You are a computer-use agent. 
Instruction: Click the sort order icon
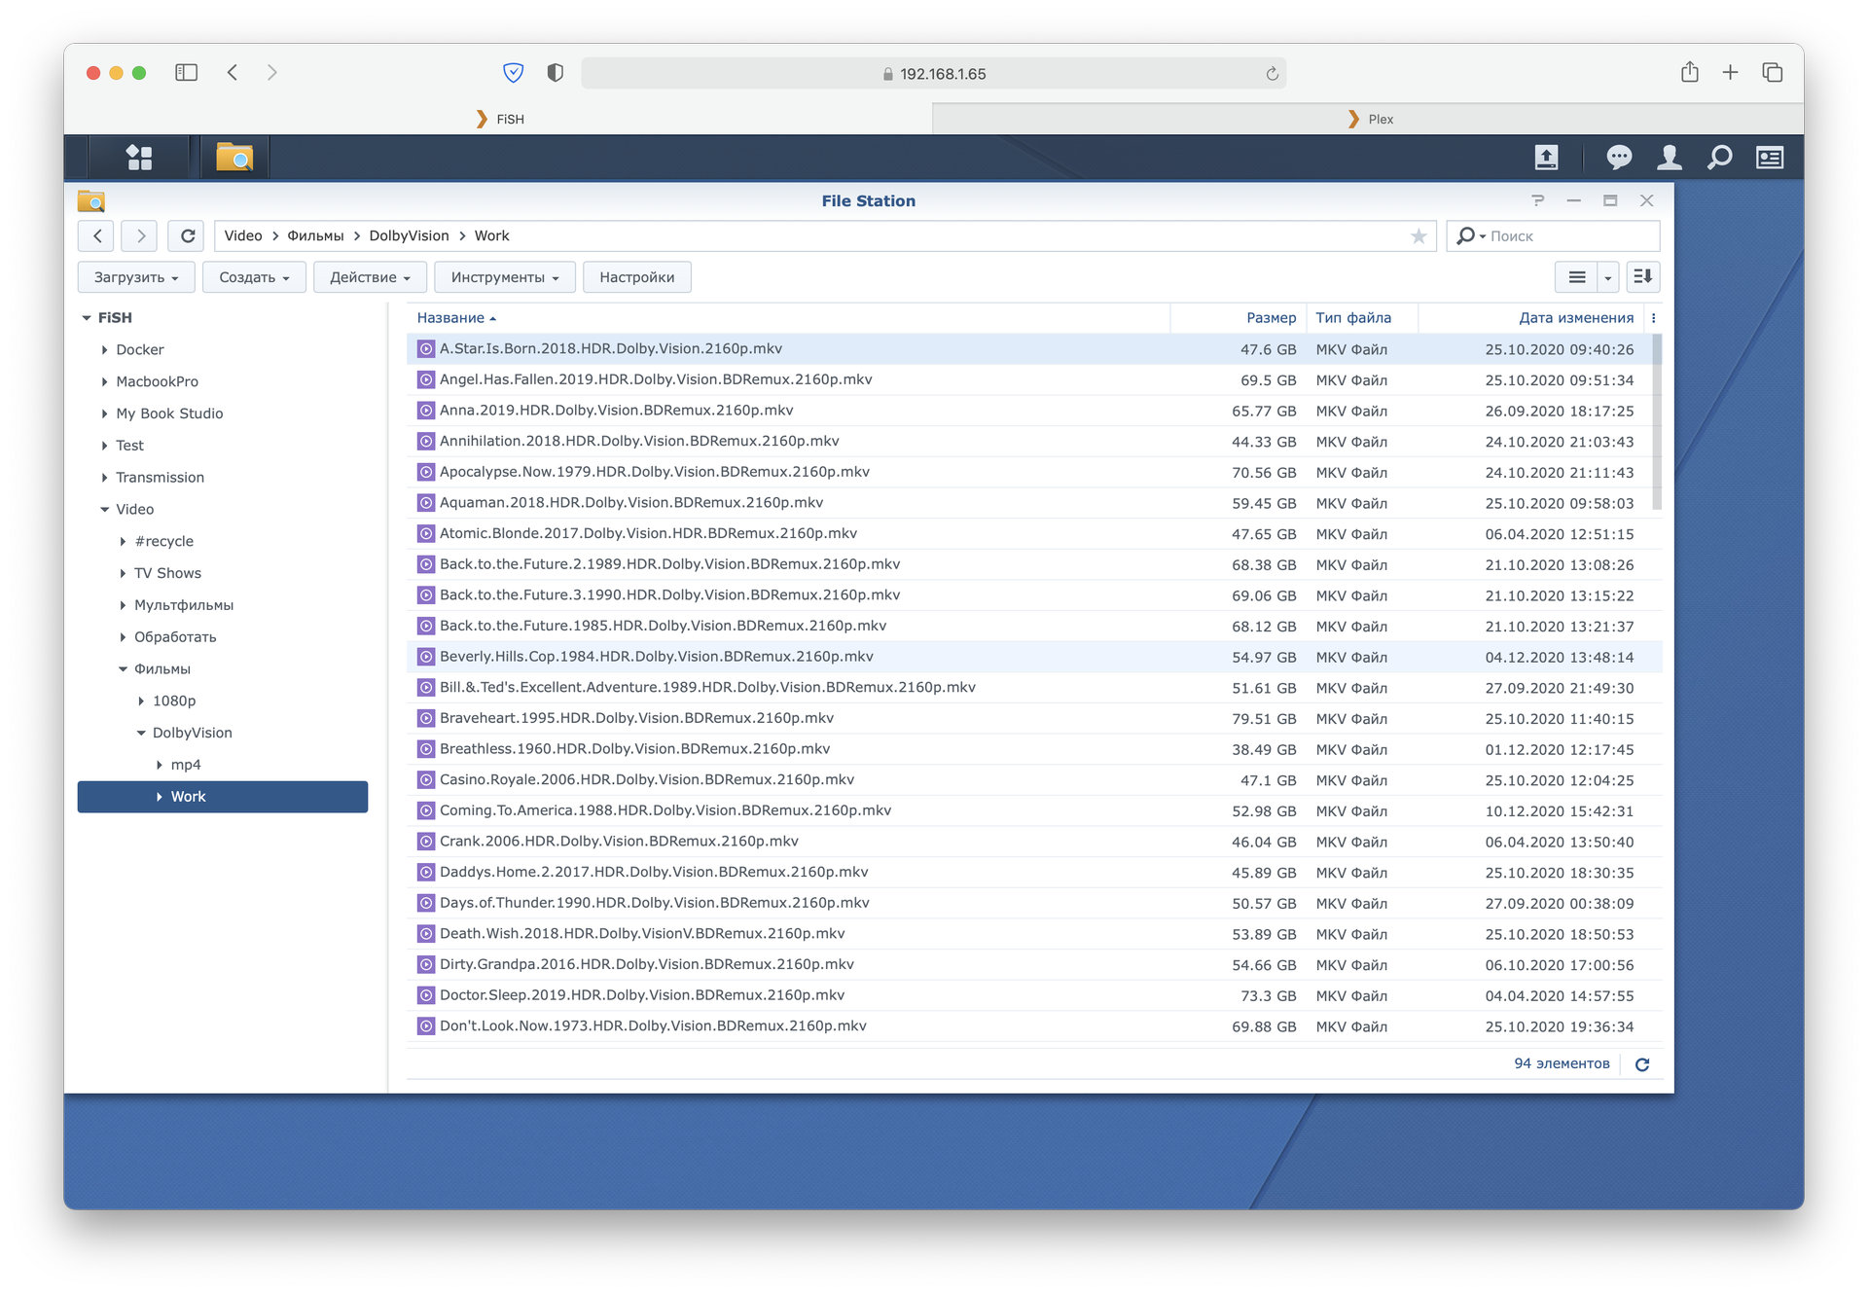(x=1642, y=277)
